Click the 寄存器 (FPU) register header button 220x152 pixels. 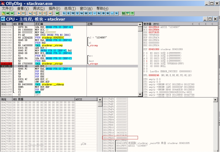[151, 24]
